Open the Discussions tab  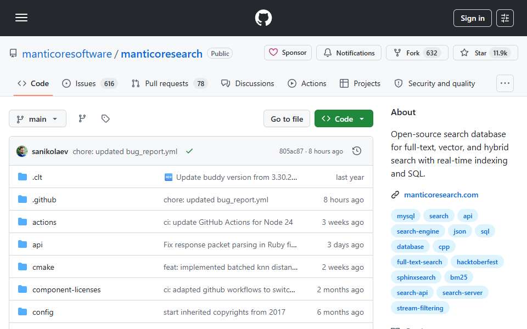(248, 83)
